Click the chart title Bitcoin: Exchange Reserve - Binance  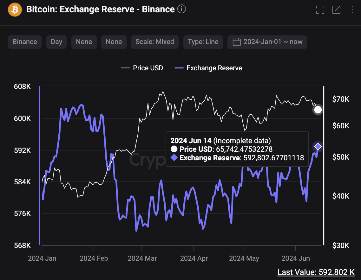tap(100, 10)
